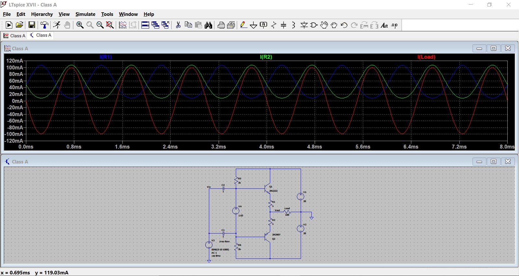
Task: Open the Hierarchy menu
Action: click(42, 14)
